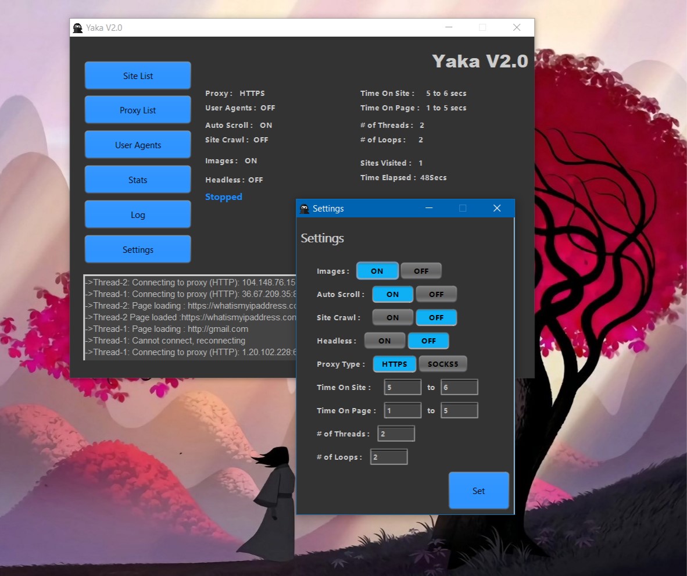Open the Settings panel from the sidebar
This screenshot has width=687, height=576.
[137, 249]
